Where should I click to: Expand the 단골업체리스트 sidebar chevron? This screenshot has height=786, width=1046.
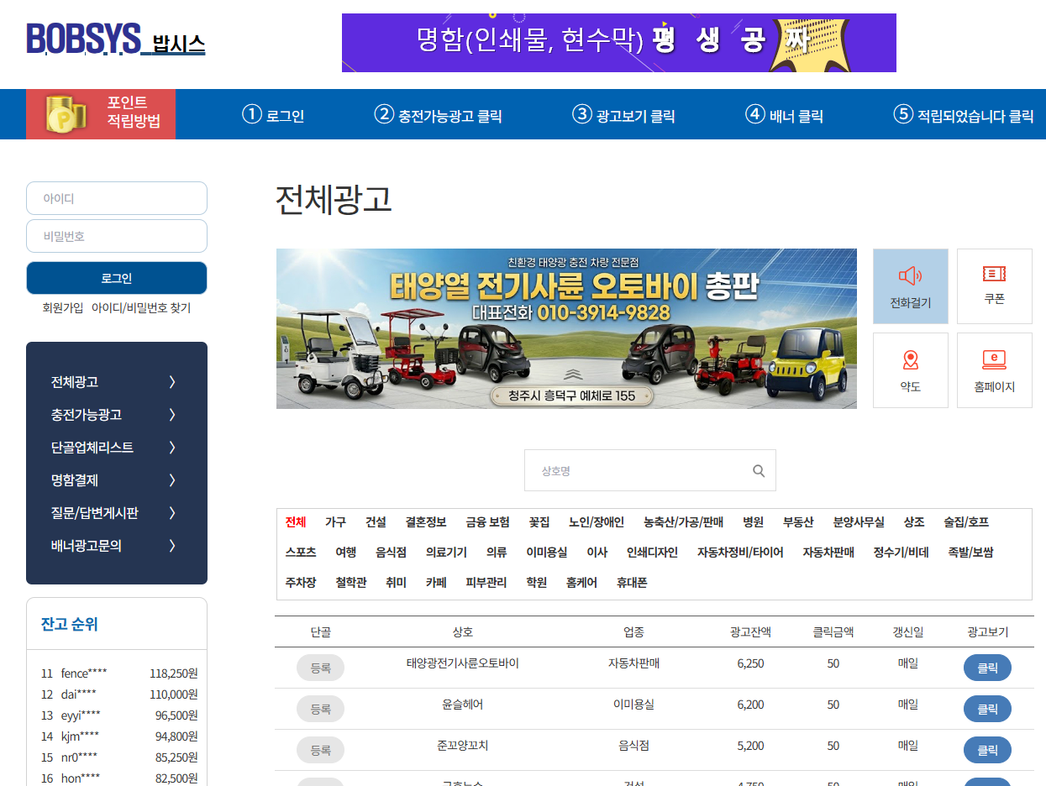point(172,448)
